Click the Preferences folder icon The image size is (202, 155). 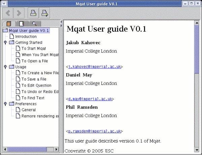(11, 104)
